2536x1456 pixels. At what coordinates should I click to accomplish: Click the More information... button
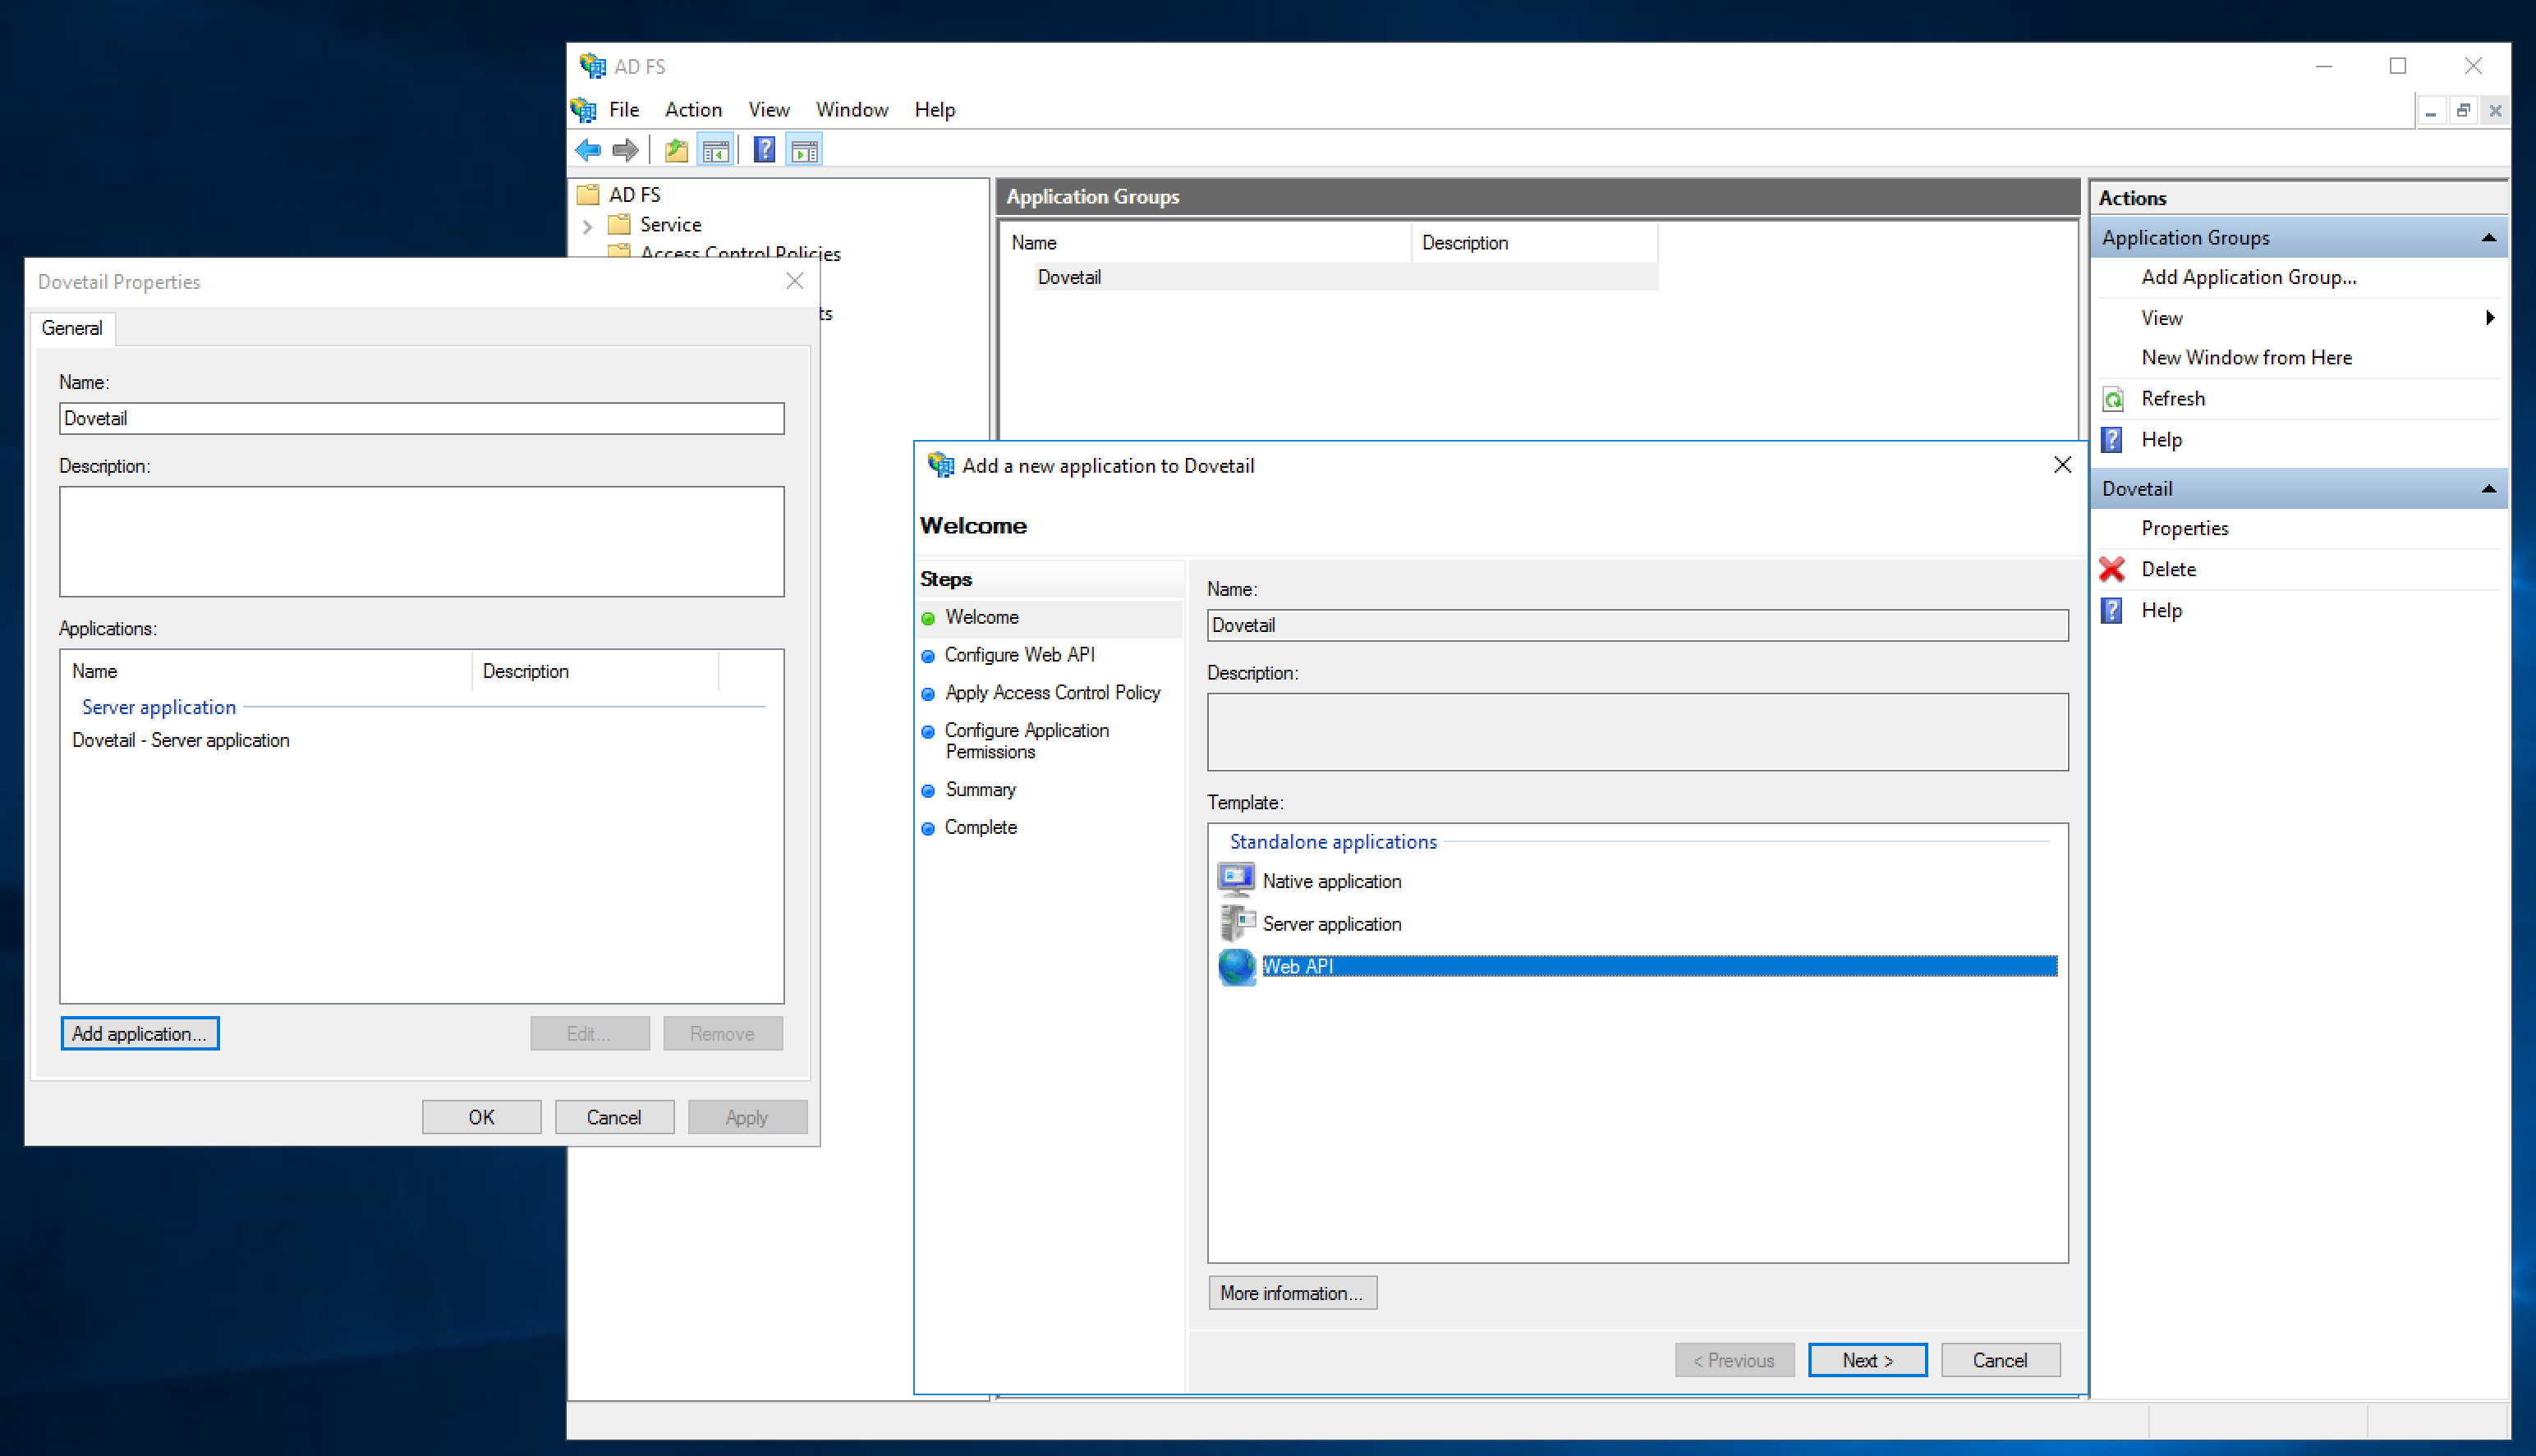[1290, 1293]
